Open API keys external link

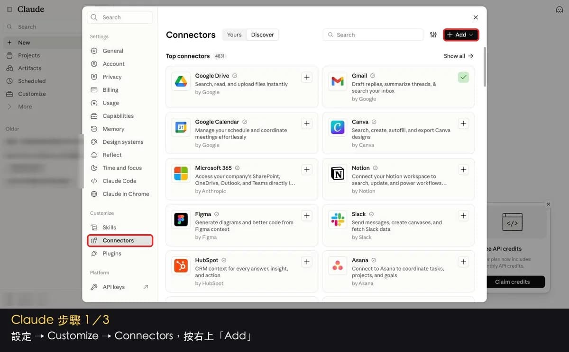pos(120,287)
